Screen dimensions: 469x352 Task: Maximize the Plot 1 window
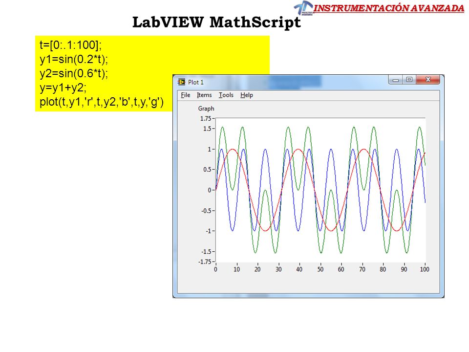pyautogui.click(x=409, y=80)
